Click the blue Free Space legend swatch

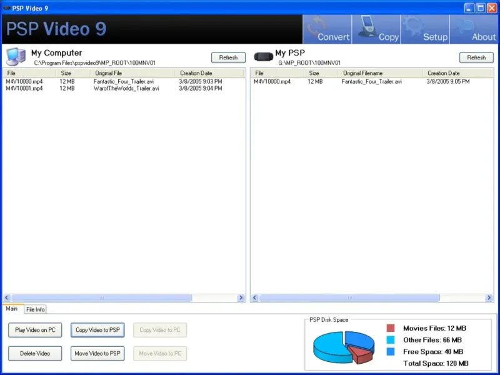point(390,352)
